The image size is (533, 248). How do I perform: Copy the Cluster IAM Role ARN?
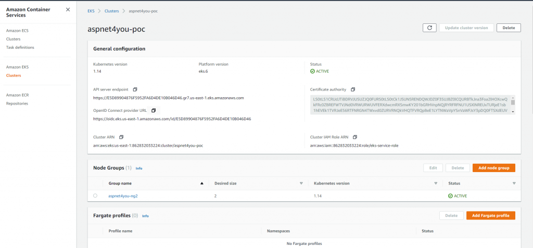coord(355,137)
